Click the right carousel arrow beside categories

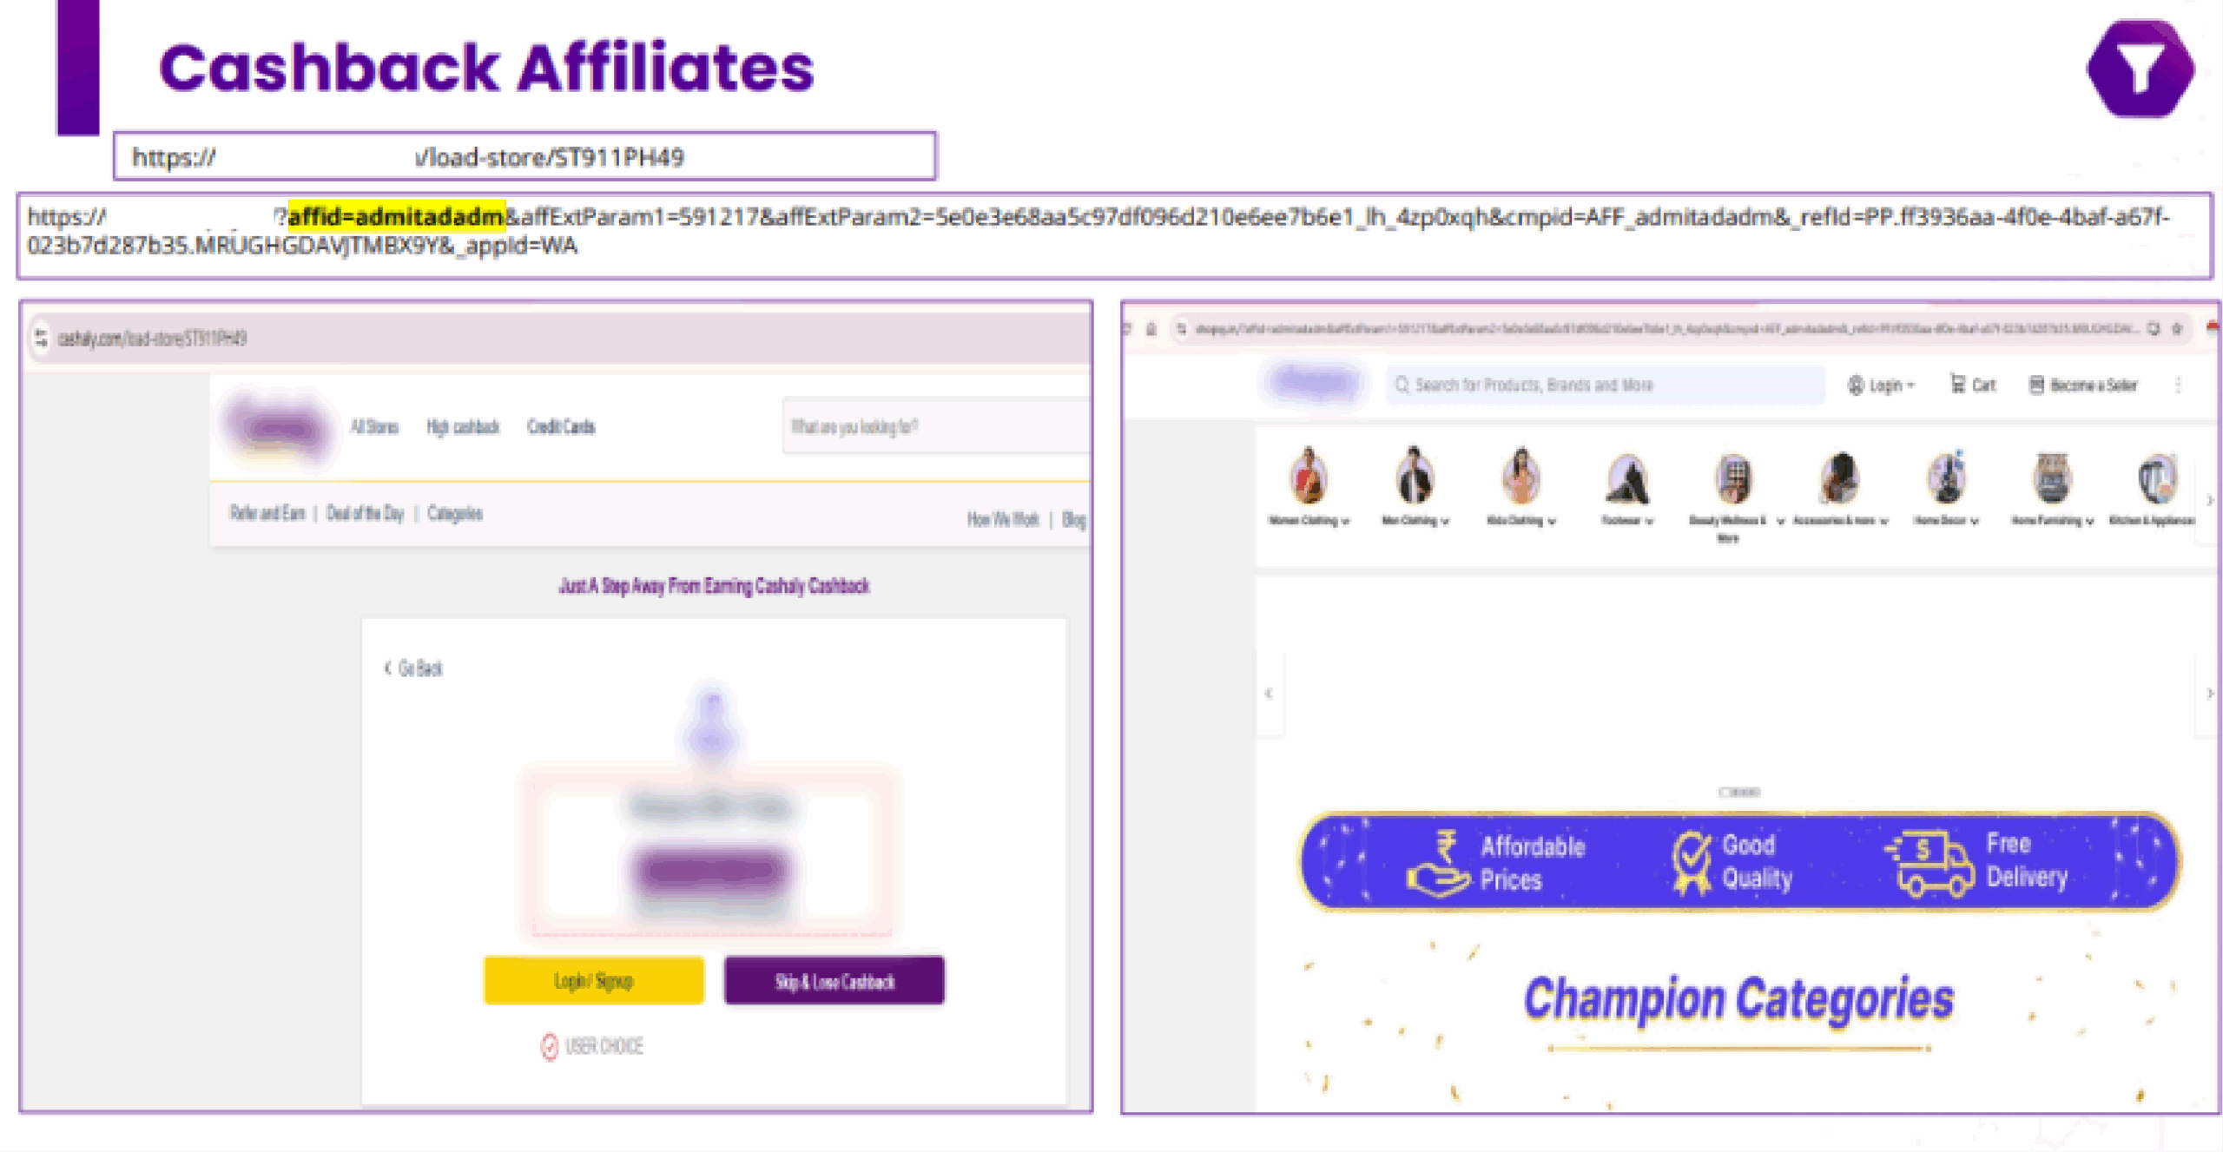point(2208,499)
